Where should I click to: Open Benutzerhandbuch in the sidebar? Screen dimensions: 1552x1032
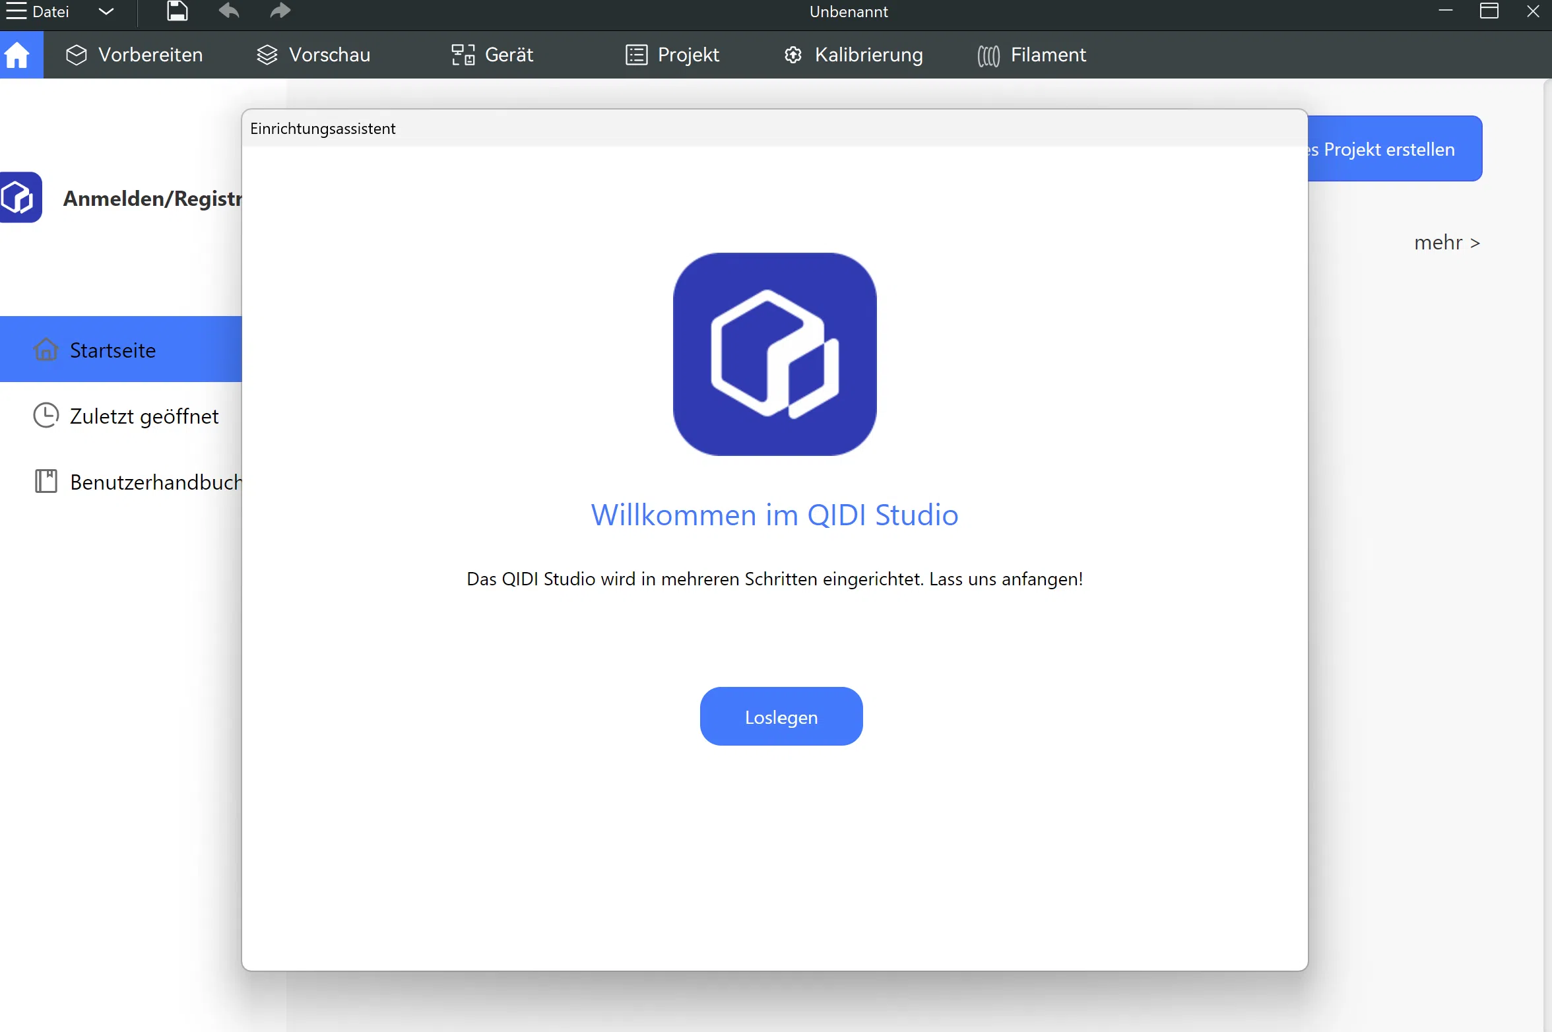click(121, 482)
